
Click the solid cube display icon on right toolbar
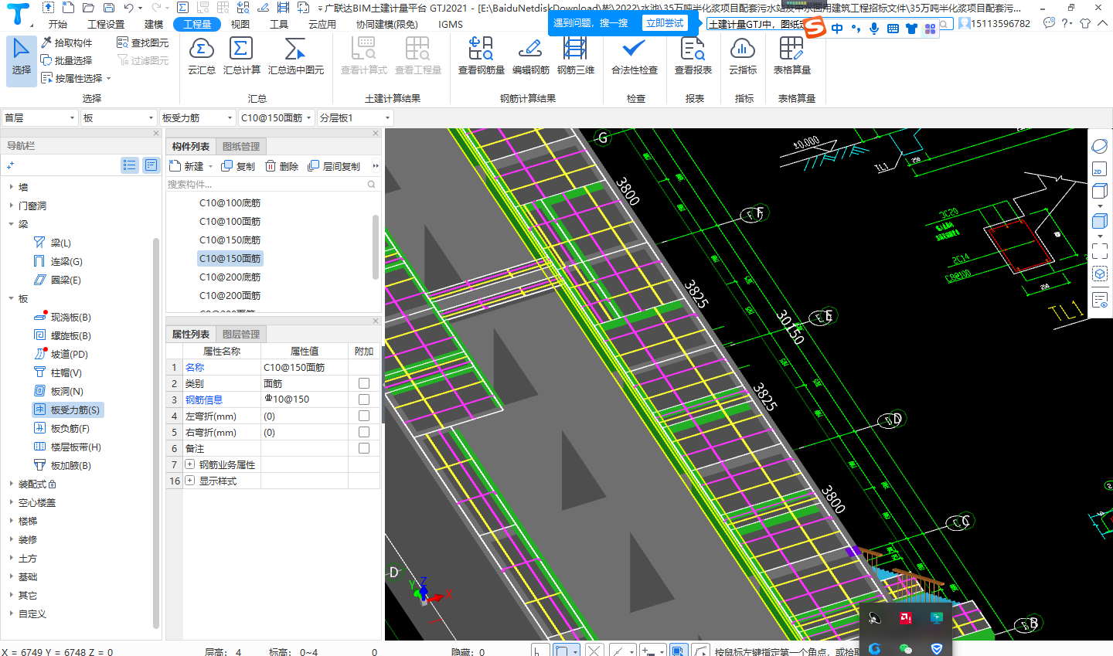[1099, 221]
